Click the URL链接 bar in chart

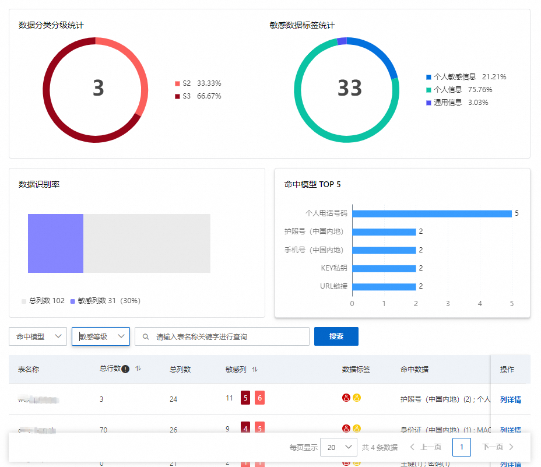point(384,287)
